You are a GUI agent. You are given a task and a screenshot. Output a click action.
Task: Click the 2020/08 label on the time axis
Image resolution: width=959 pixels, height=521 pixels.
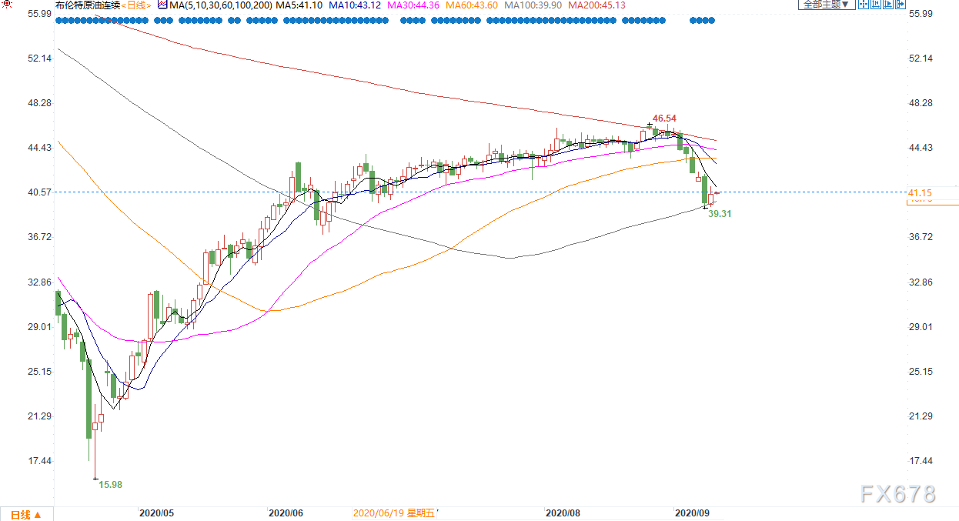(562, 513)
